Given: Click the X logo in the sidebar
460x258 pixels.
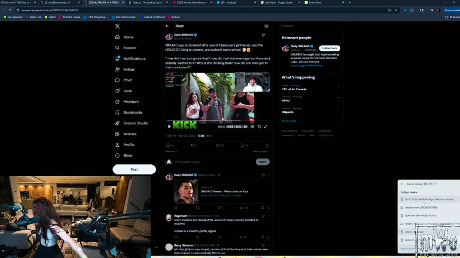Looking at the screenshot, I should coord(117,26).
